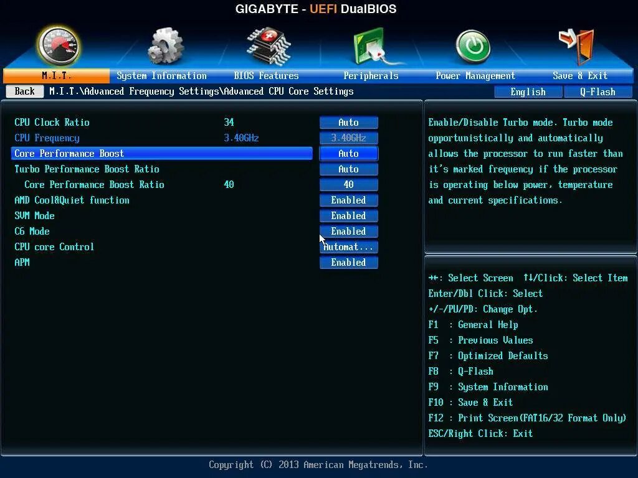Click the green Power Management icon
638x478 pixels.
pyautogui.click(x=472, y=47)
